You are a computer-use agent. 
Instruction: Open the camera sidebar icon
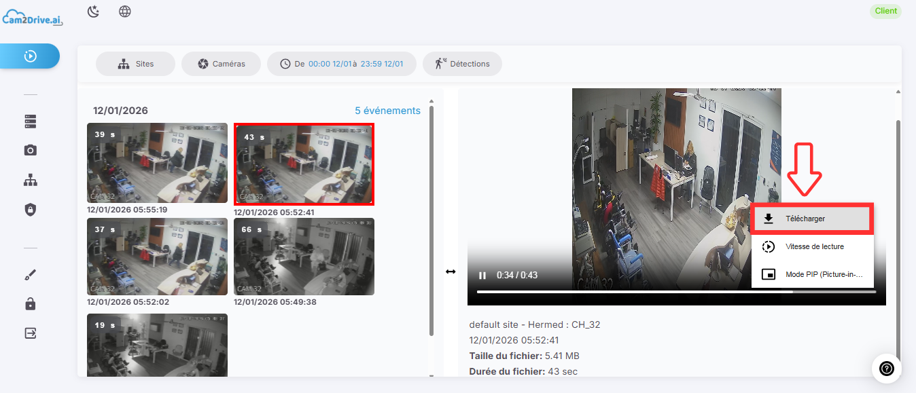pyautogui.click(x=30, y=151)
